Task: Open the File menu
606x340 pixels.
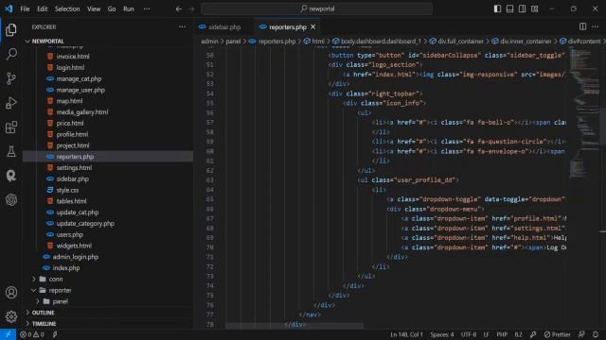Action: click(25, 8)
